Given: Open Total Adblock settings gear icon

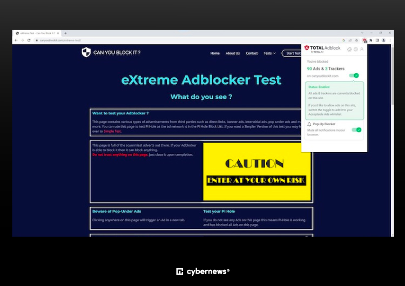Looking at the screenshot, I should pos(356,49).
